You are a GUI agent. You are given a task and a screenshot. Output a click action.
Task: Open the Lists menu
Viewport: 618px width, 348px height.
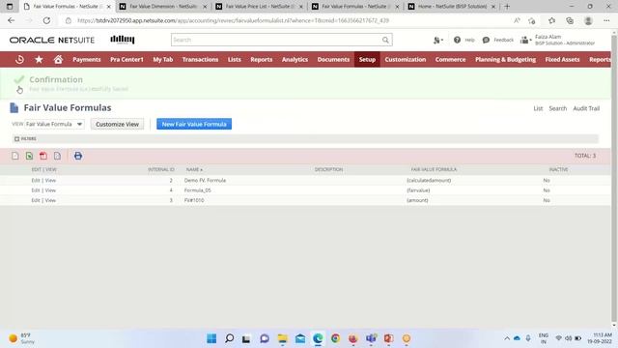(234, 60)
